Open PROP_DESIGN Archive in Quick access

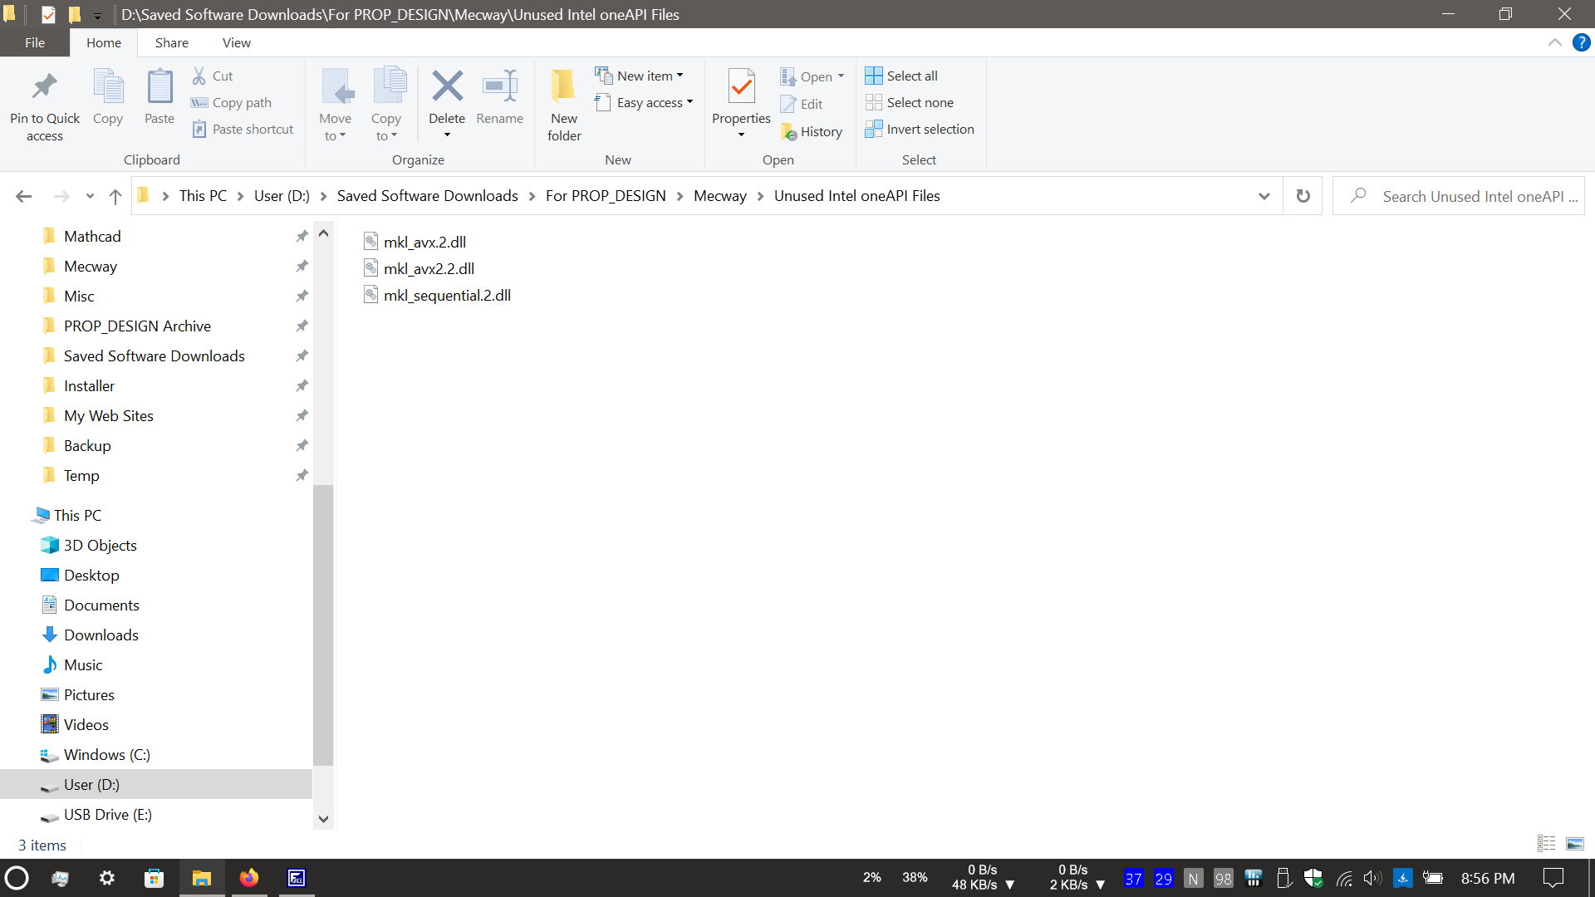pyautogui.click(x=137, y=326)
